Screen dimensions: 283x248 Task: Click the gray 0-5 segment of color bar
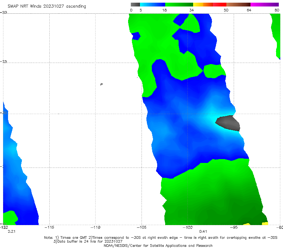click(135, 5)
